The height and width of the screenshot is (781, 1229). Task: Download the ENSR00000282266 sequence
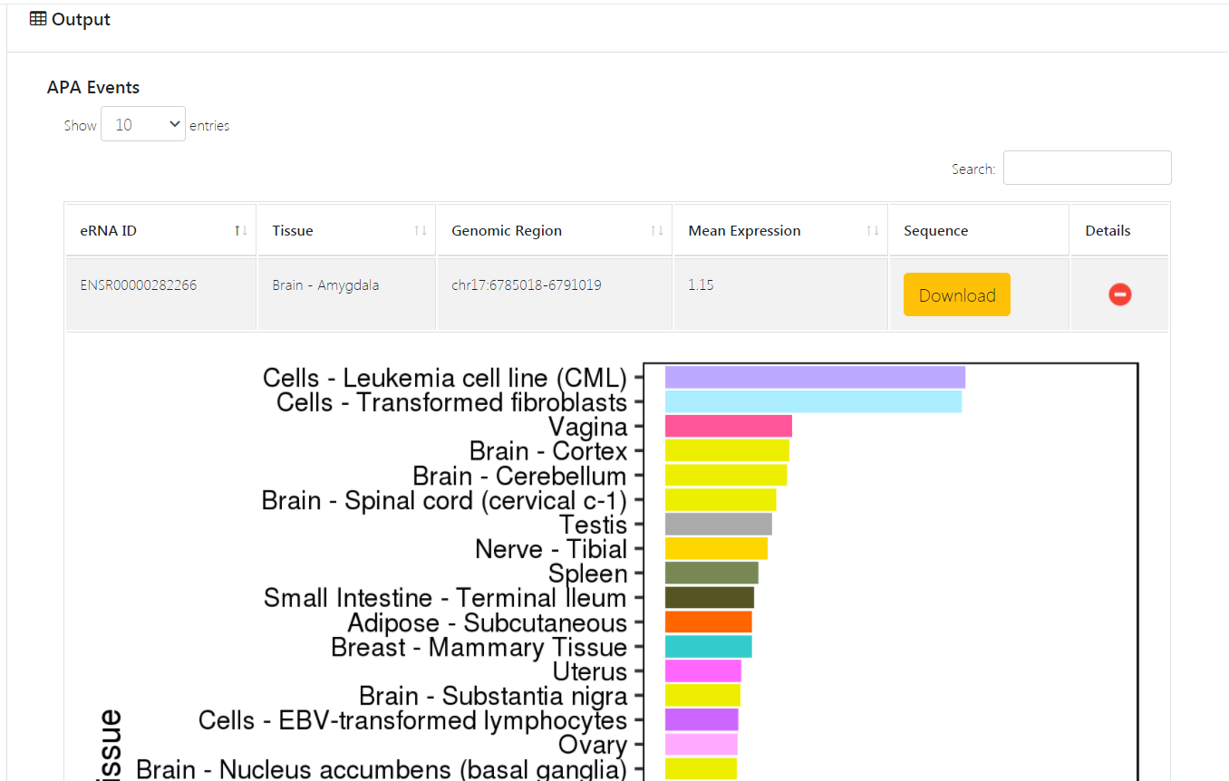coord(956,294)
